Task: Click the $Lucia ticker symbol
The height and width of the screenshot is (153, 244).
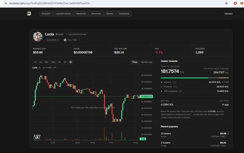Action: [60, 34]
